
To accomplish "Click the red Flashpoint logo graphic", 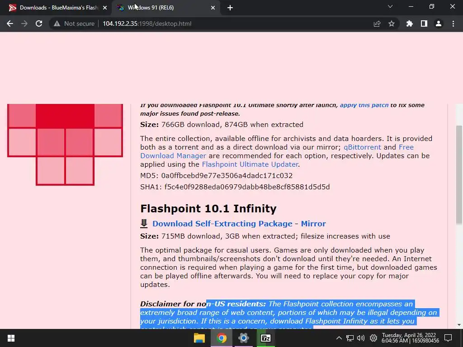I will pos(65,145).
